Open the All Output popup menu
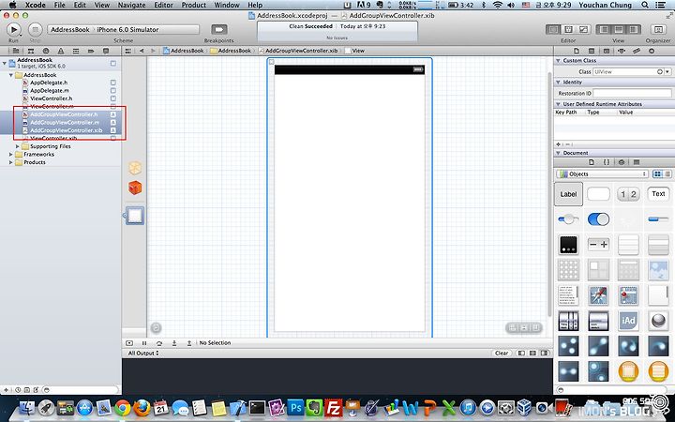The image size is (675, 422). [x=142, y=354]
